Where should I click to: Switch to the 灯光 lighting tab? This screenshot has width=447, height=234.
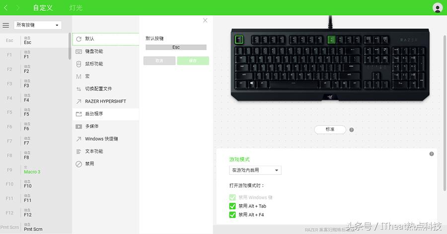(76, 7)
